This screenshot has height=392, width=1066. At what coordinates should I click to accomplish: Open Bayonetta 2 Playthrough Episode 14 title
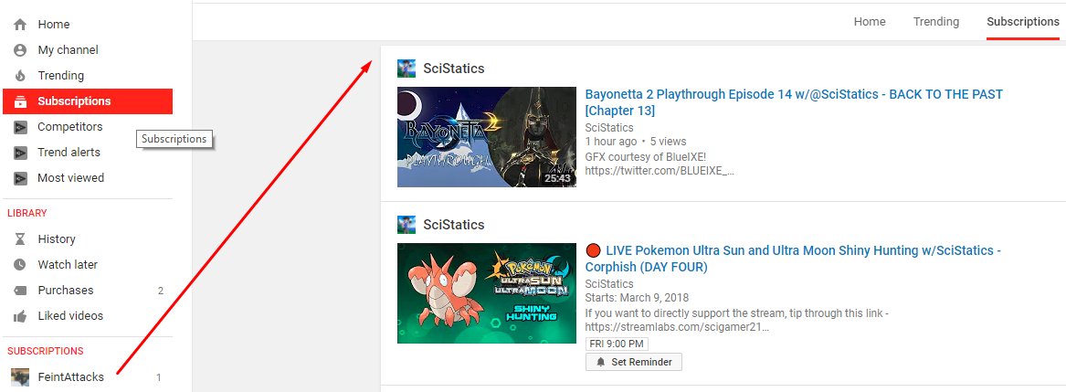pyautogui.click(x=794, y=102)
